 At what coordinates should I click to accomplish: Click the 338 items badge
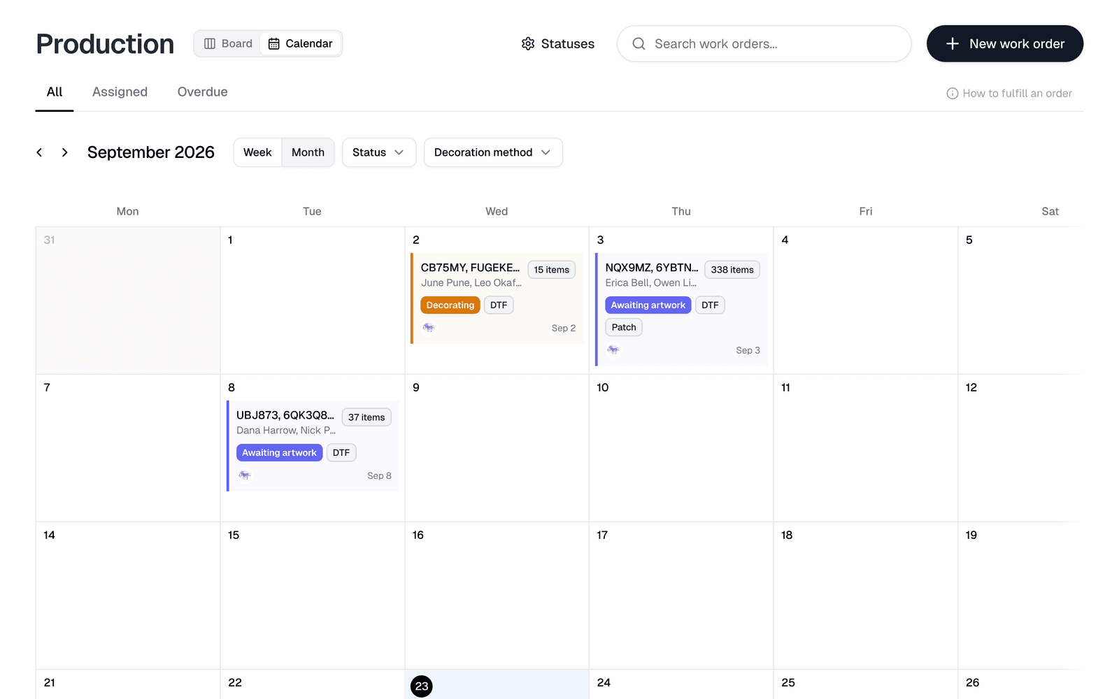point(732,270)
